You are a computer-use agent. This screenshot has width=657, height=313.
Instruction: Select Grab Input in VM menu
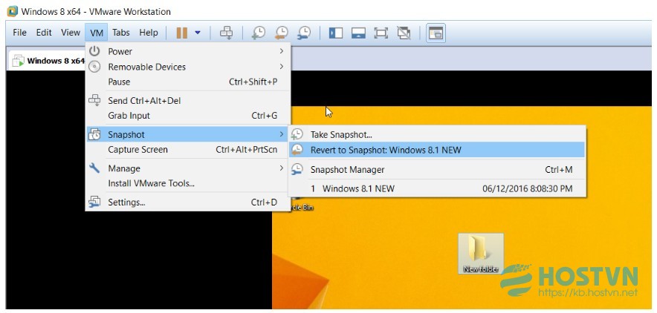click(188, 116)
